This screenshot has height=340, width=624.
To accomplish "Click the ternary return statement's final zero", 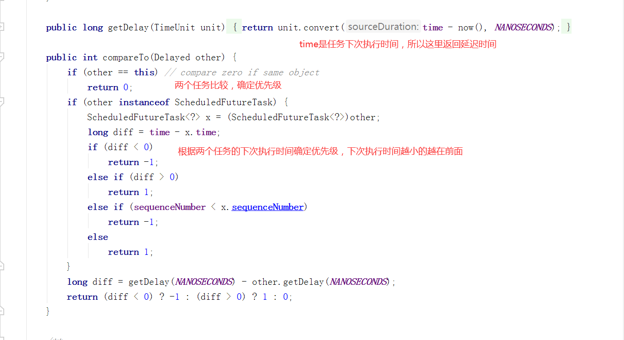I will coord(286,297).
